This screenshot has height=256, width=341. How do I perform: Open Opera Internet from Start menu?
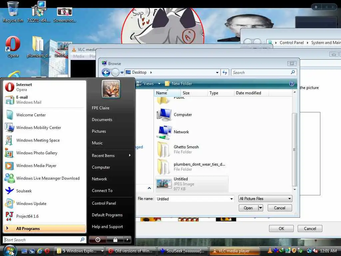(45, 87)
